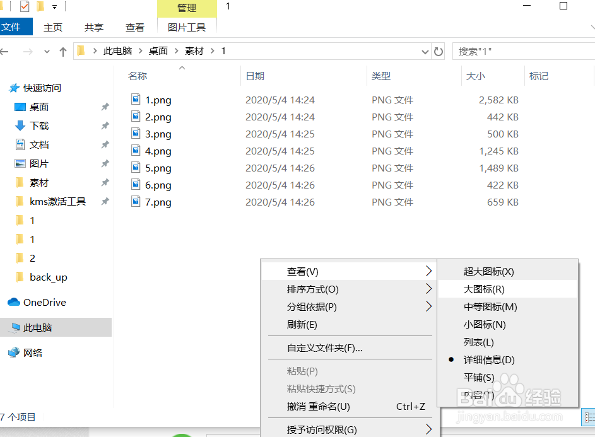The image size is (595, 437).
Task: Click the 搜索"1" search box
Action: point(524,51)
